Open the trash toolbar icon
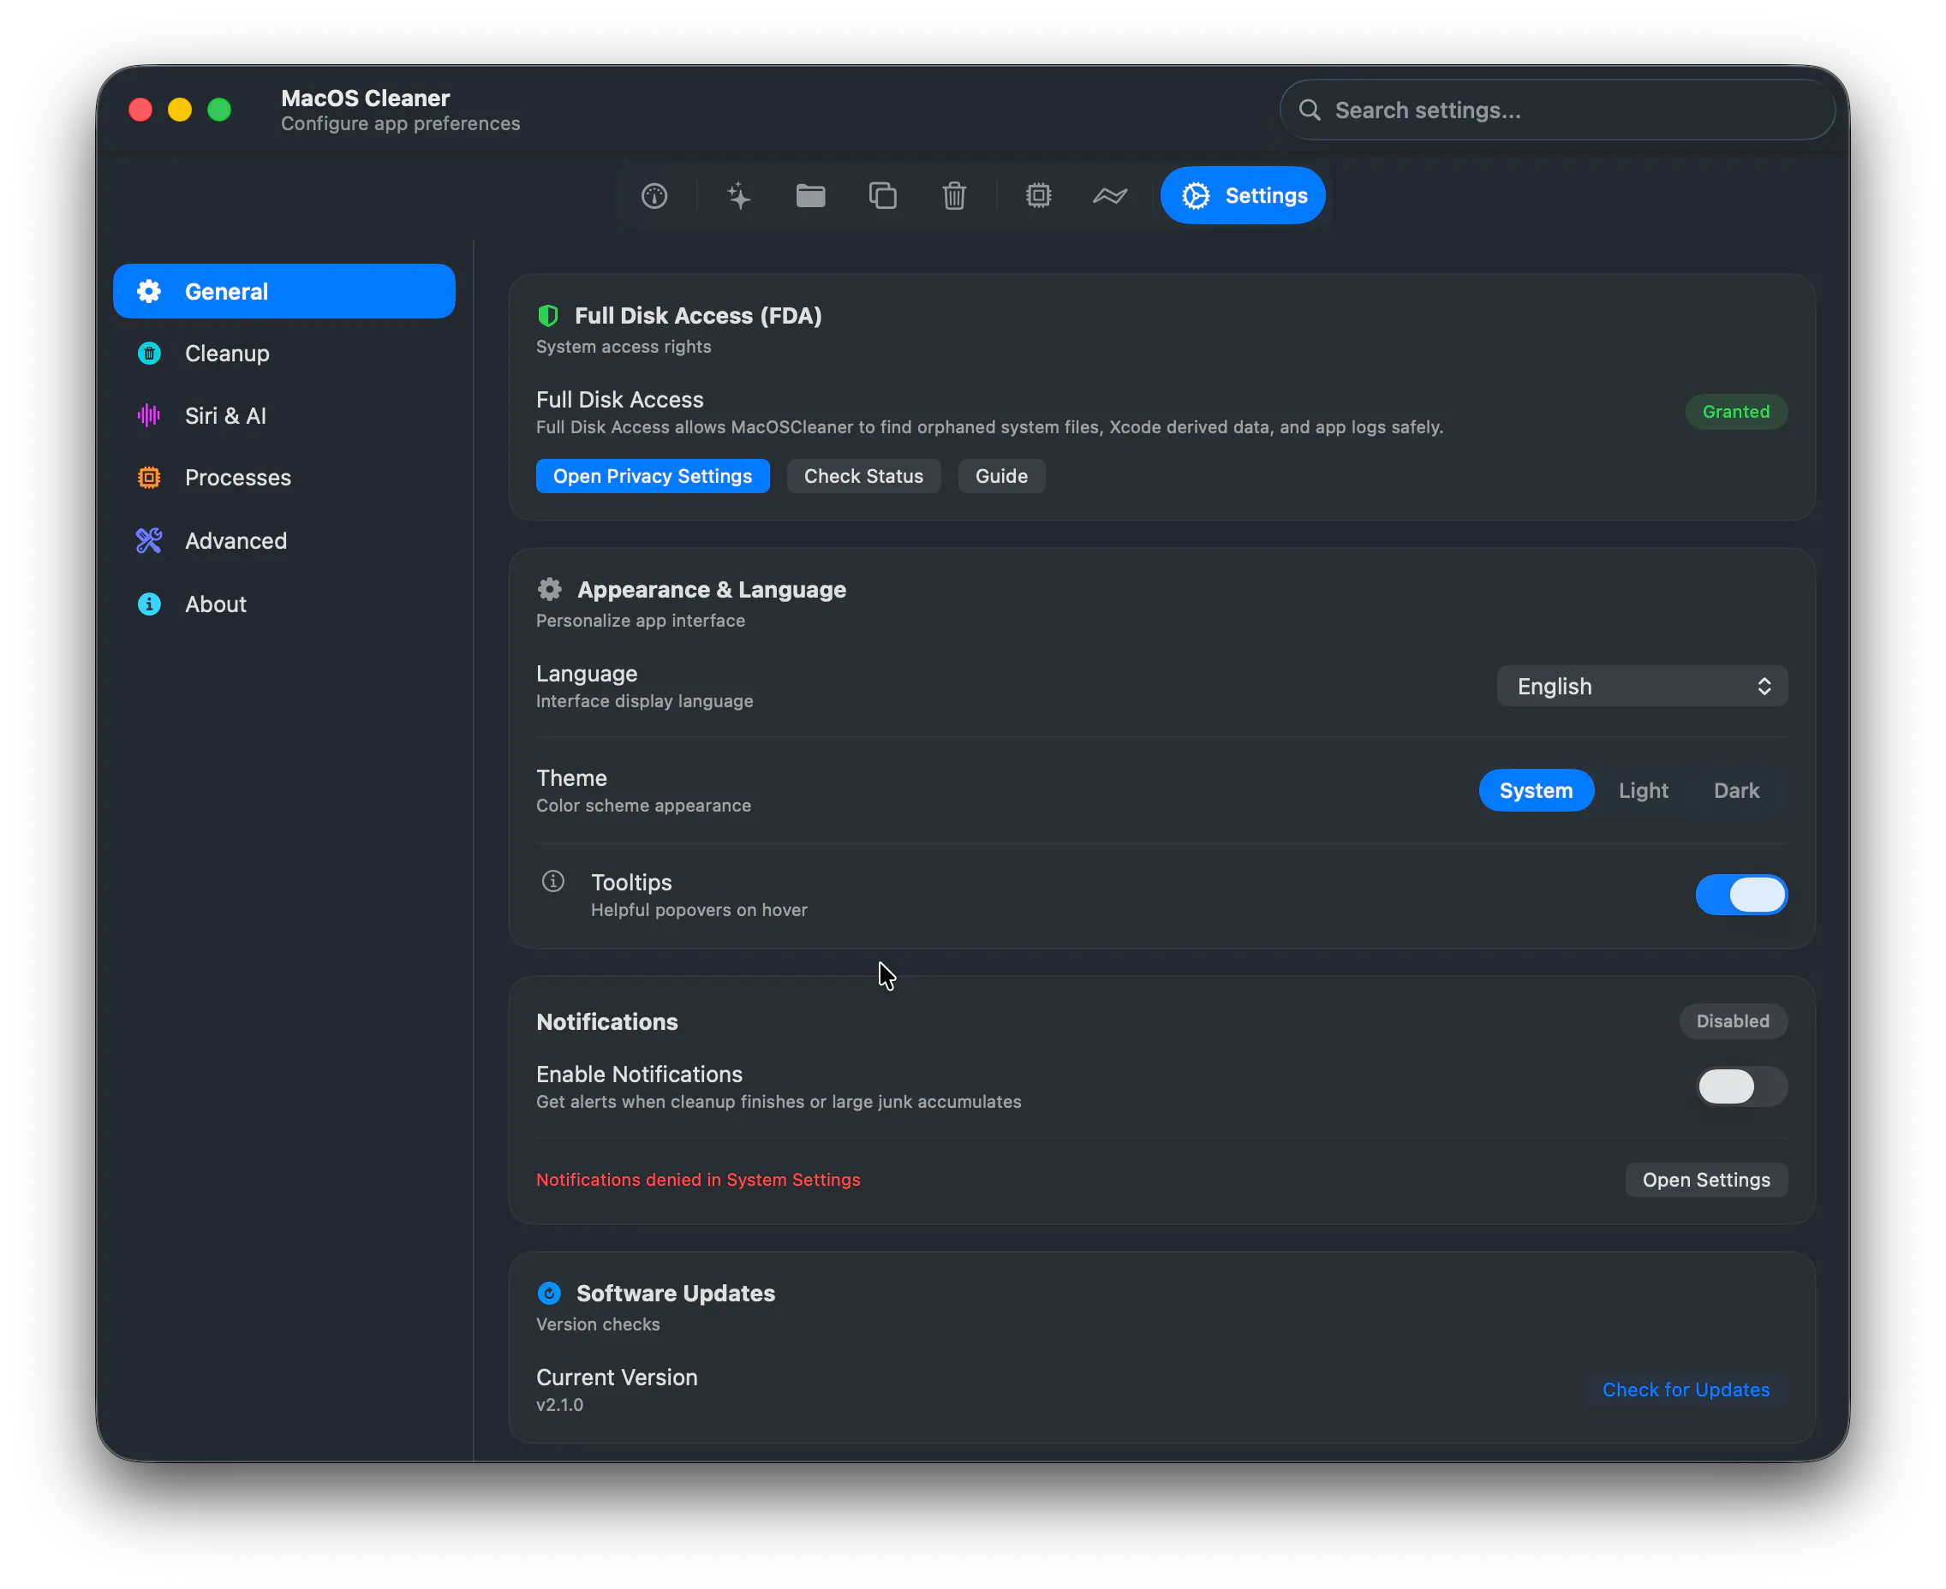 coord(954,196)
